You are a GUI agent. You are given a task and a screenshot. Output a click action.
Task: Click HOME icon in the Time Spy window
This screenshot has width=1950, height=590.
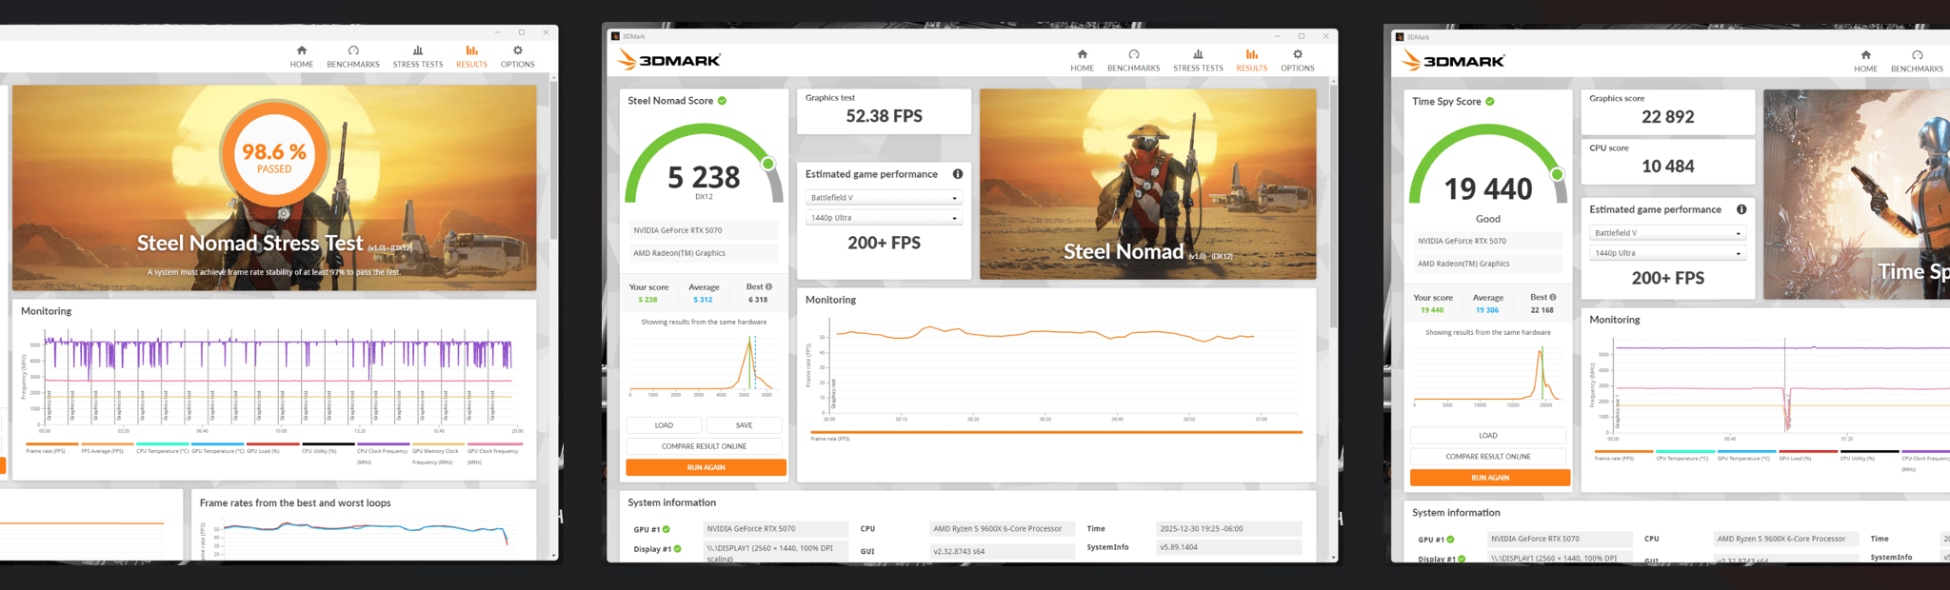tap(1865, 55)
